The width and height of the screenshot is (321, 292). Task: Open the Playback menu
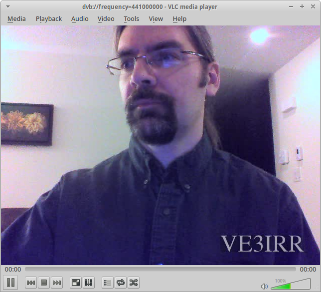(49, 19)
